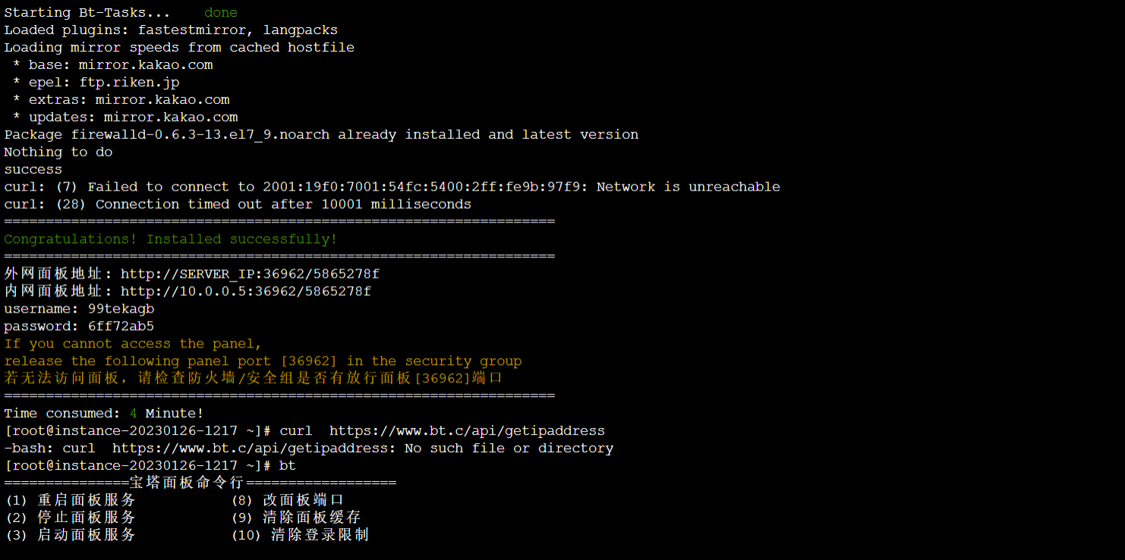Click the internal panel URL 10.0.0.5:36962
Screen dimensions: 1125x560
coord(246,291)
